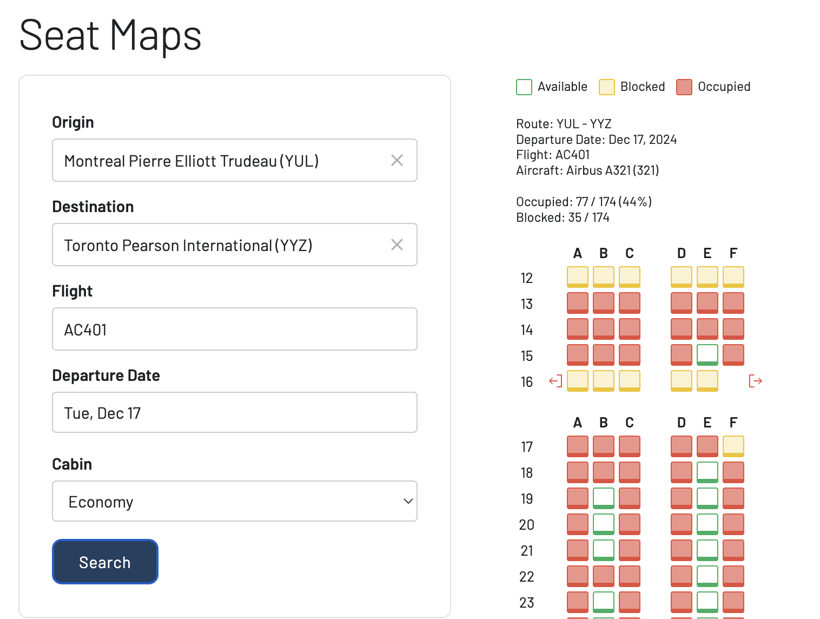Click occupied seat 15F

click(733, 355)
